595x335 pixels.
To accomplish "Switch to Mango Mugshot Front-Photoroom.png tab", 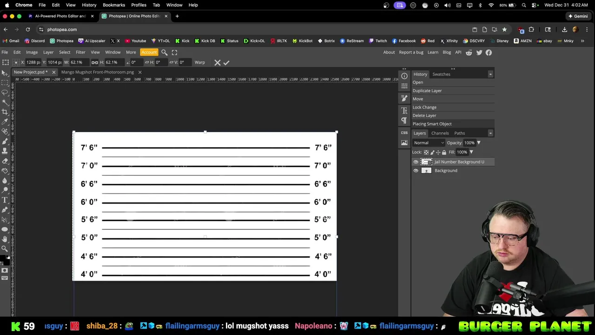I will click(x=98, y=72).
